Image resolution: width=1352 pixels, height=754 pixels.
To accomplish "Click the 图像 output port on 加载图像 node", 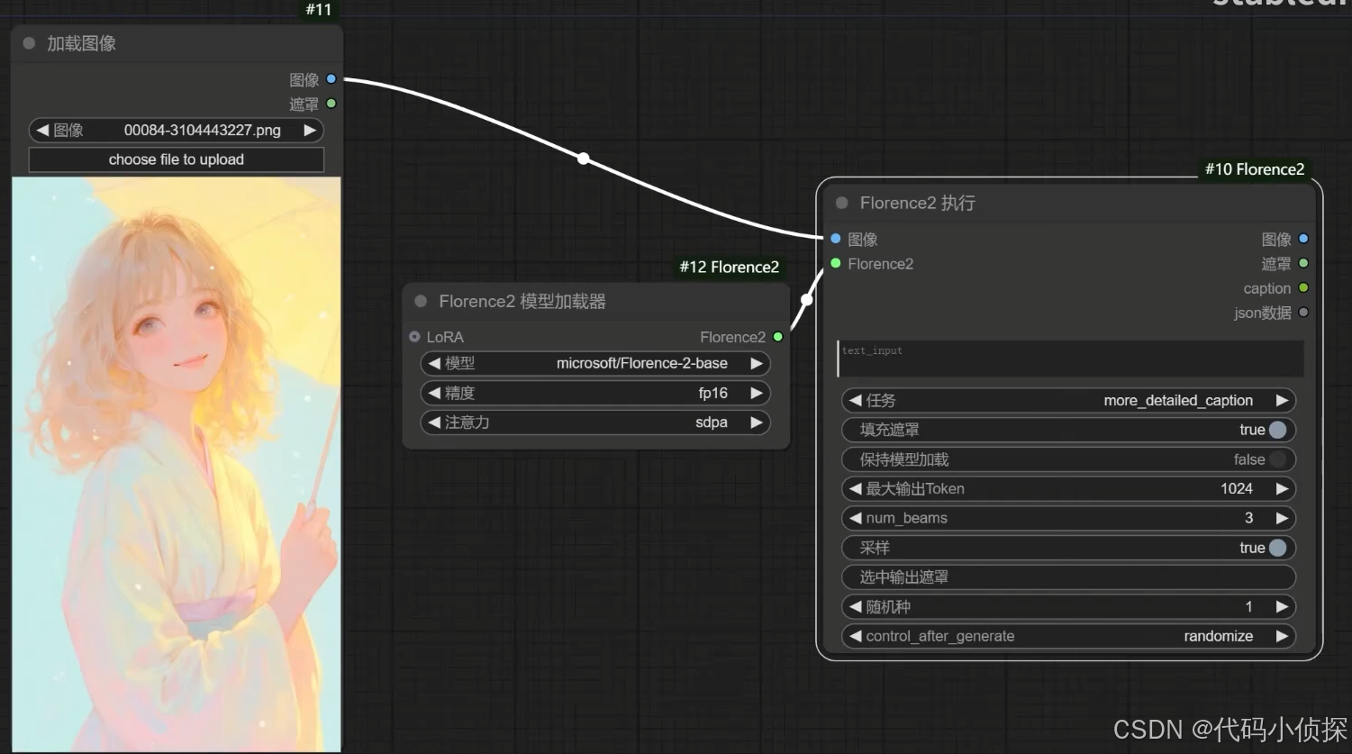I will tap(331, 79).
